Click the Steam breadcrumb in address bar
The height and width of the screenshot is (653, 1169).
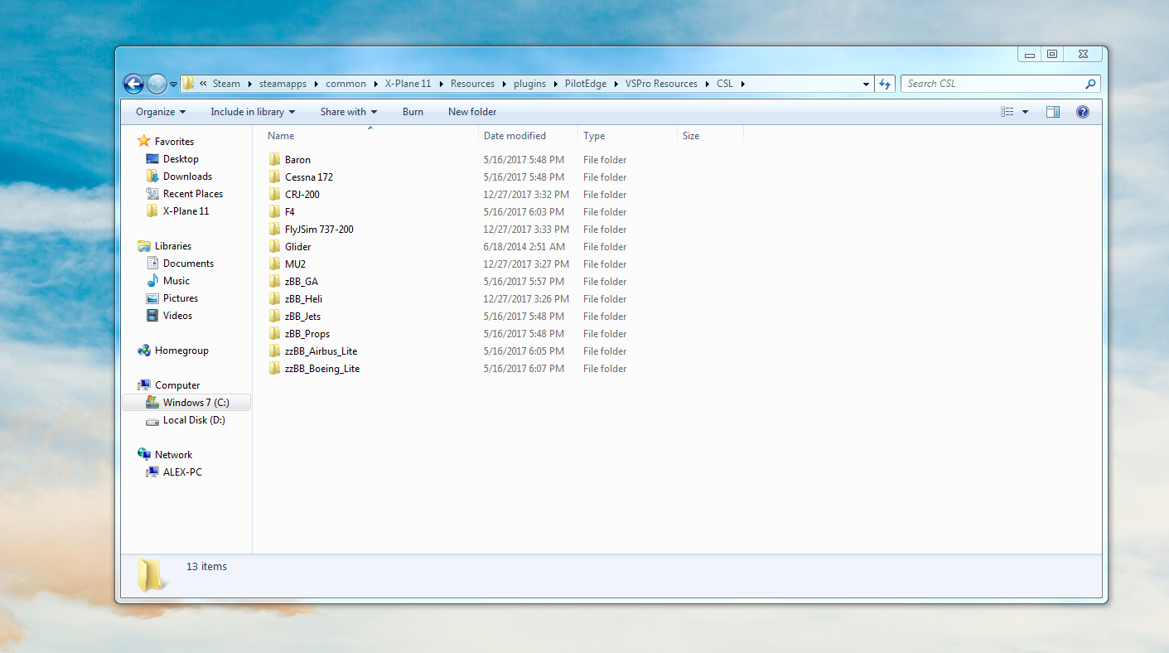click(226, 84)
